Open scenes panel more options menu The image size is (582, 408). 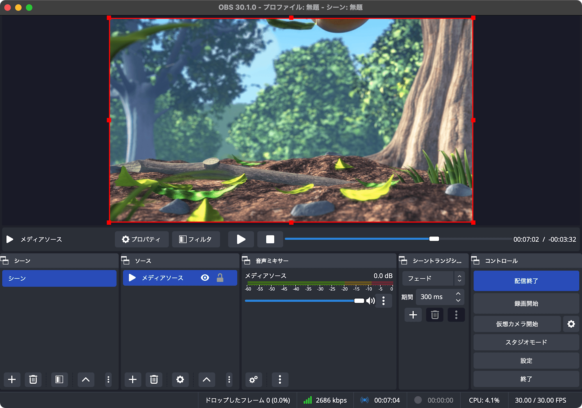(108, 380)
